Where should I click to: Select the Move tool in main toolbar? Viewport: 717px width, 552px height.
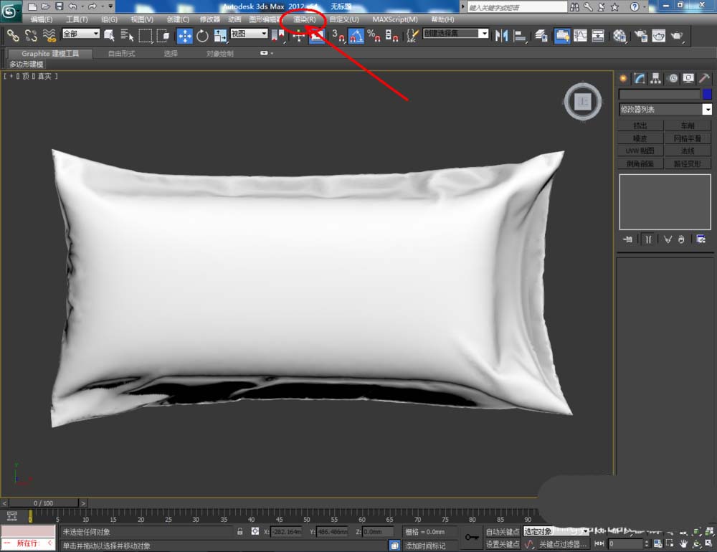[x=184, y=35]
